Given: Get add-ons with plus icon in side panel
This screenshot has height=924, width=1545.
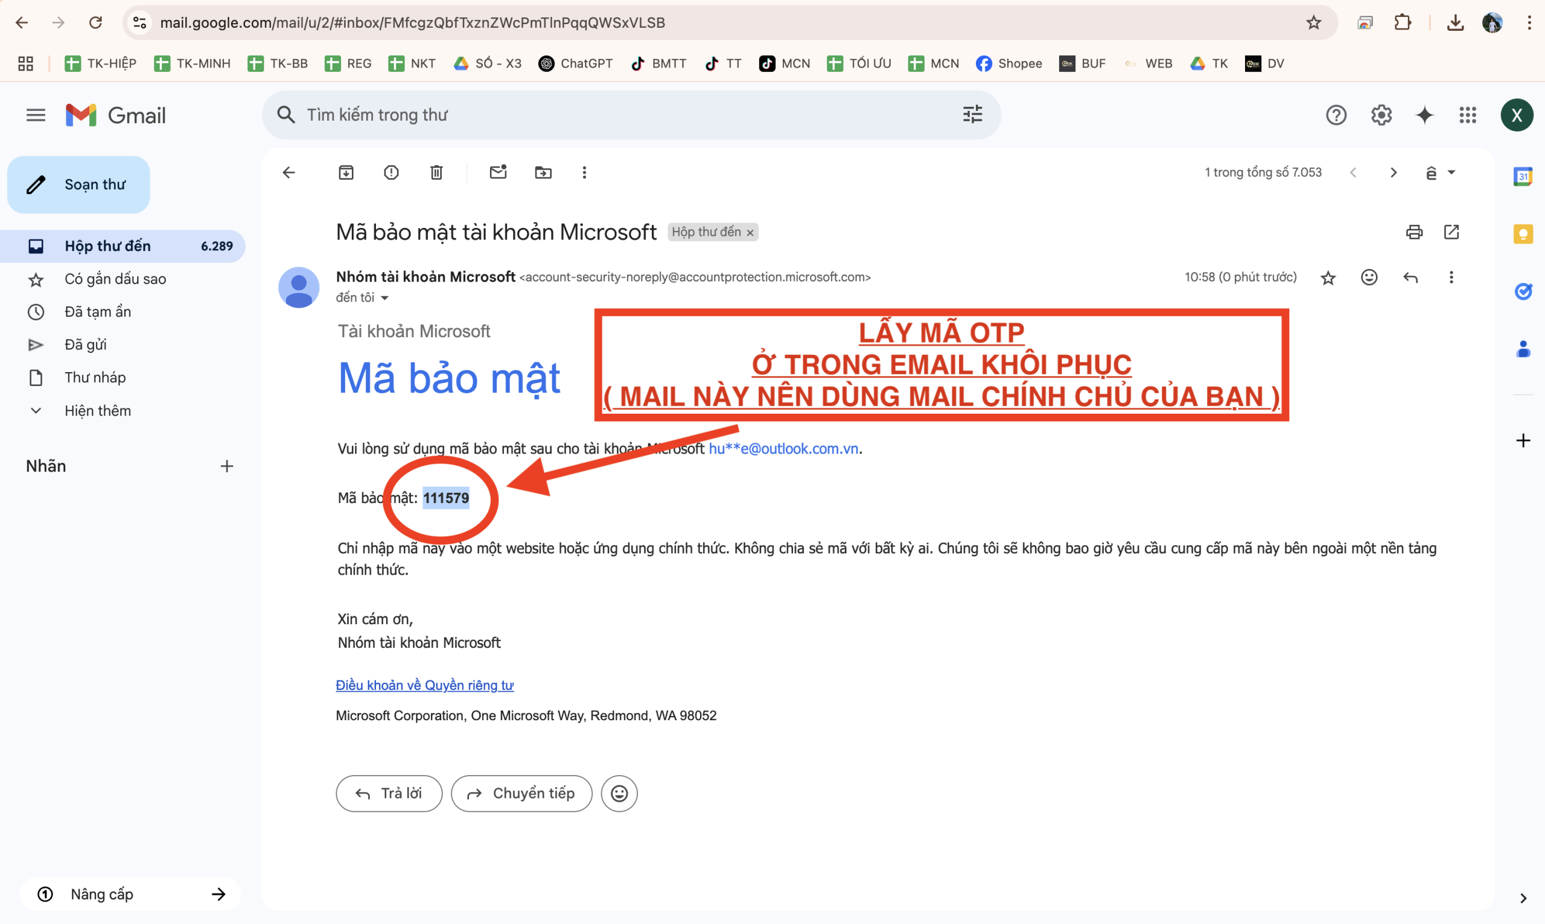Looking at the screenshot, I should coord(1523,441).
